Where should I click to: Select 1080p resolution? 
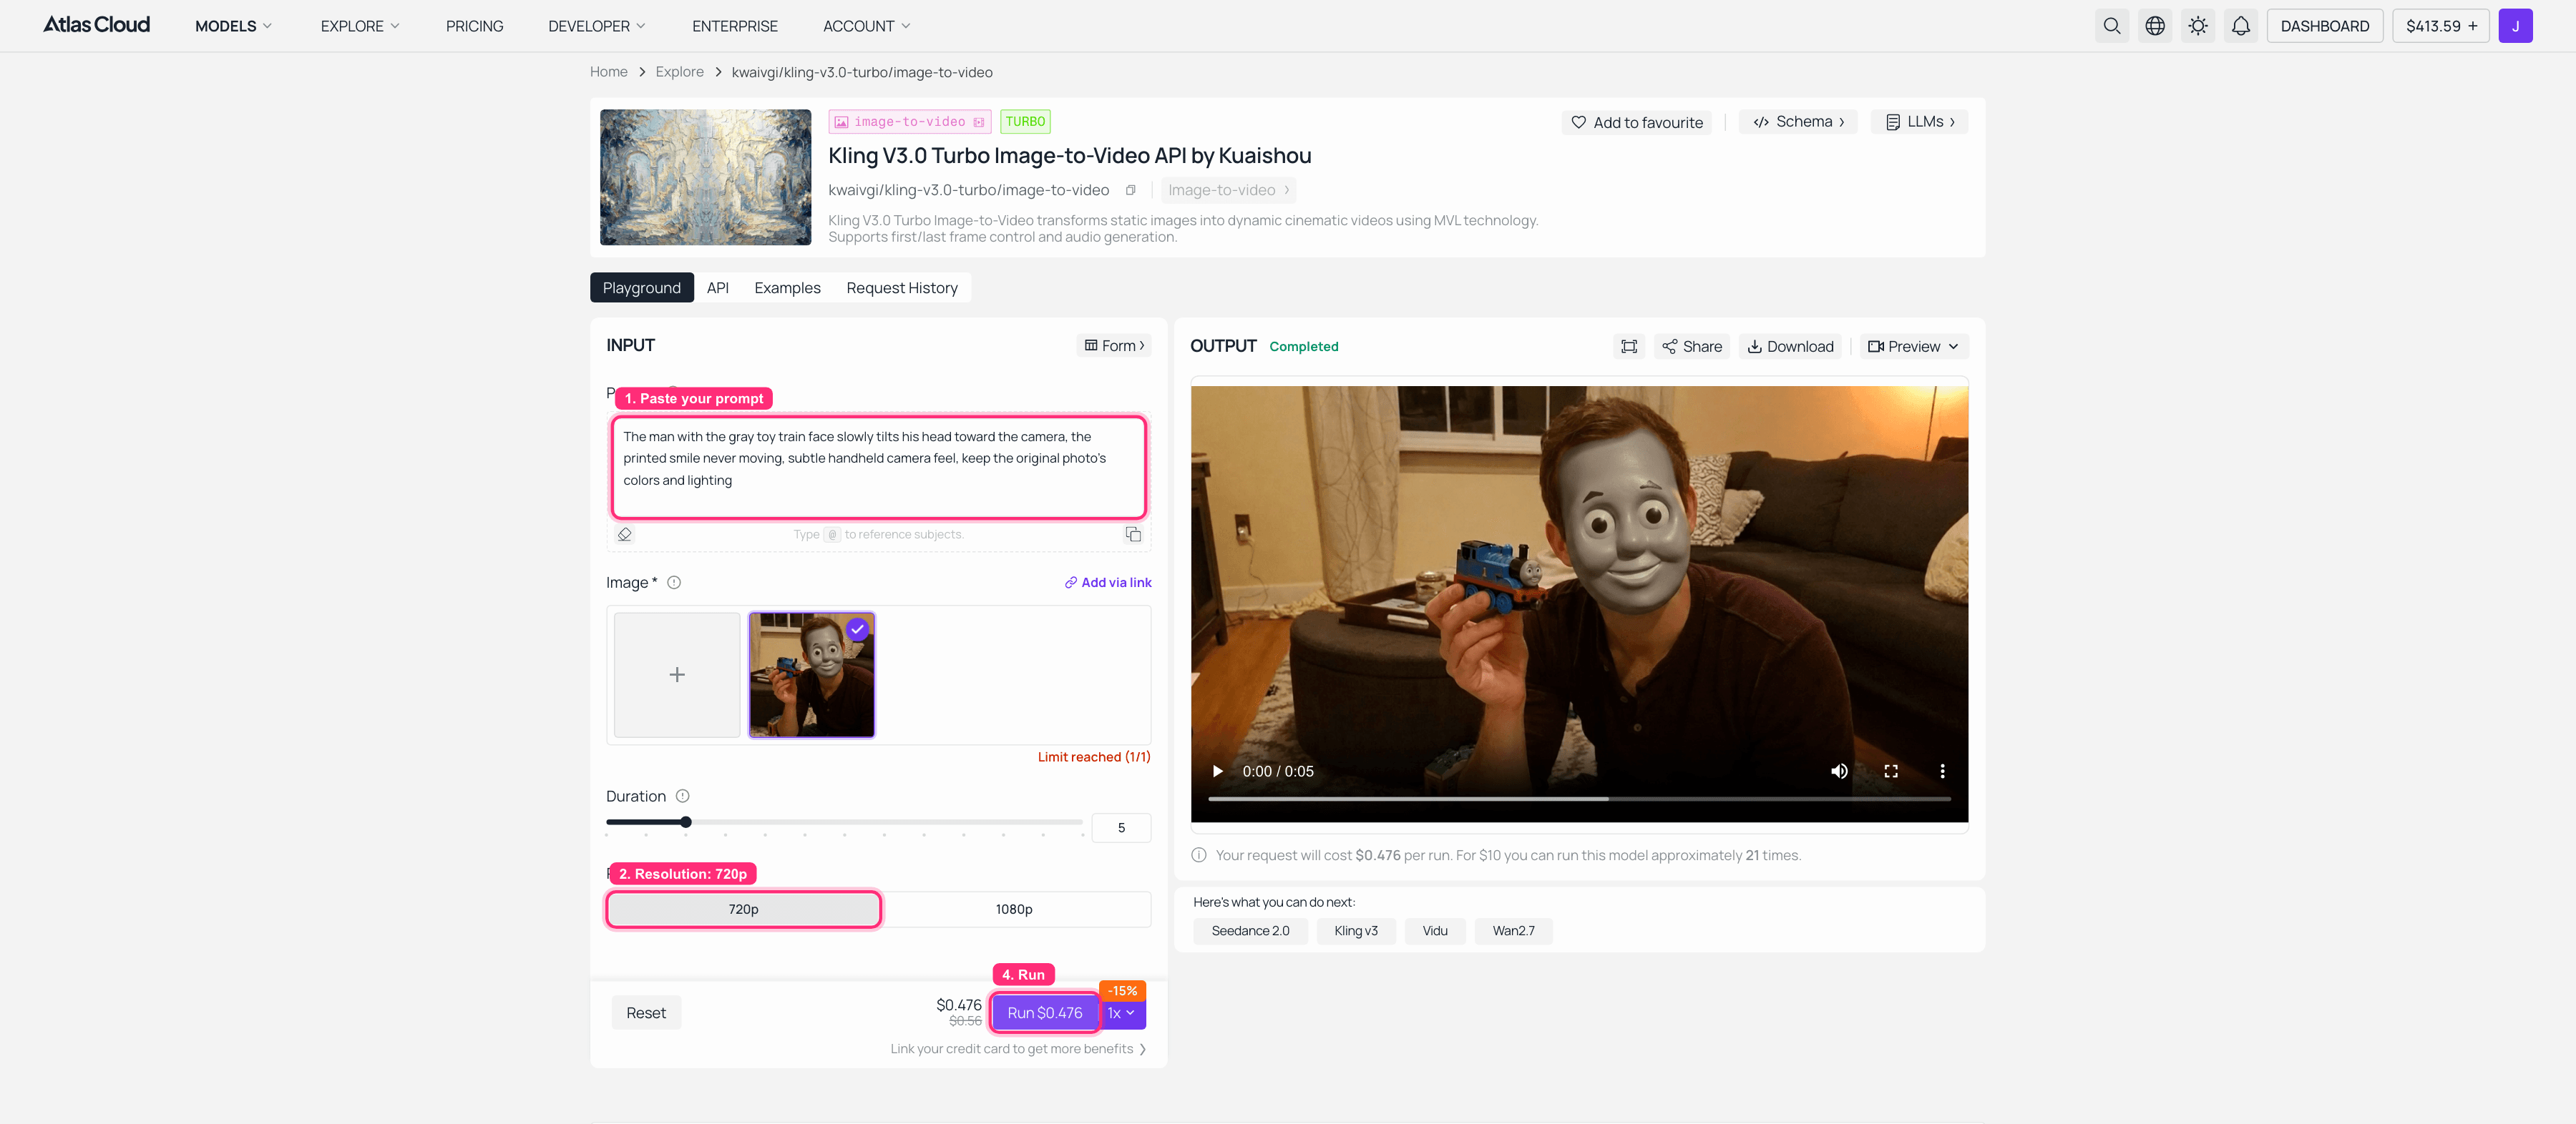pos(1014,909)
